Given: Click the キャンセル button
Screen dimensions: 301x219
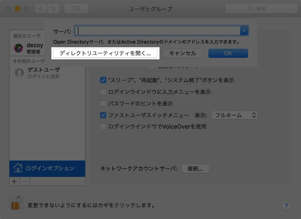Looking at the screenshot, I should click(x=182, y=53).
